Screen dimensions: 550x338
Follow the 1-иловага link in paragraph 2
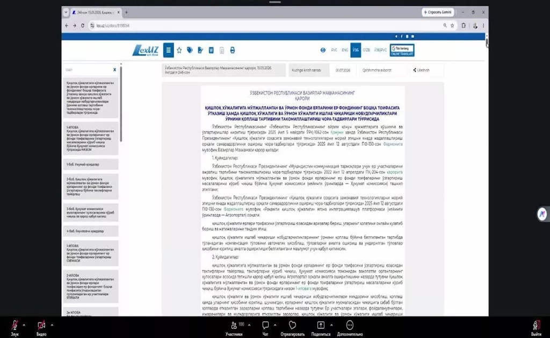303,289
